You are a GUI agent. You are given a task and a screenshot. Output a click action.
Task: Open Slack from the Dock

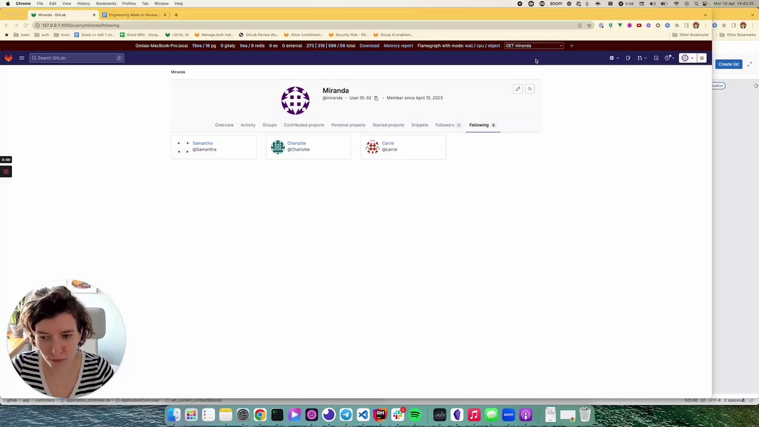coord(397,415)
